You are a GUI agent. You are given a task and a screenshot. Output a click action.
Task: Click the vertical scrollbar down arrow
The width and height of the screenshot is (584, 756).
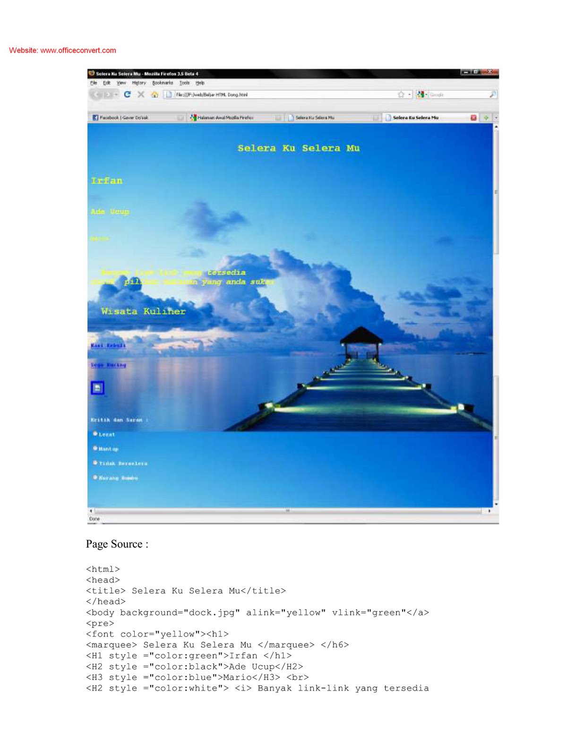[x=496, y=505]
